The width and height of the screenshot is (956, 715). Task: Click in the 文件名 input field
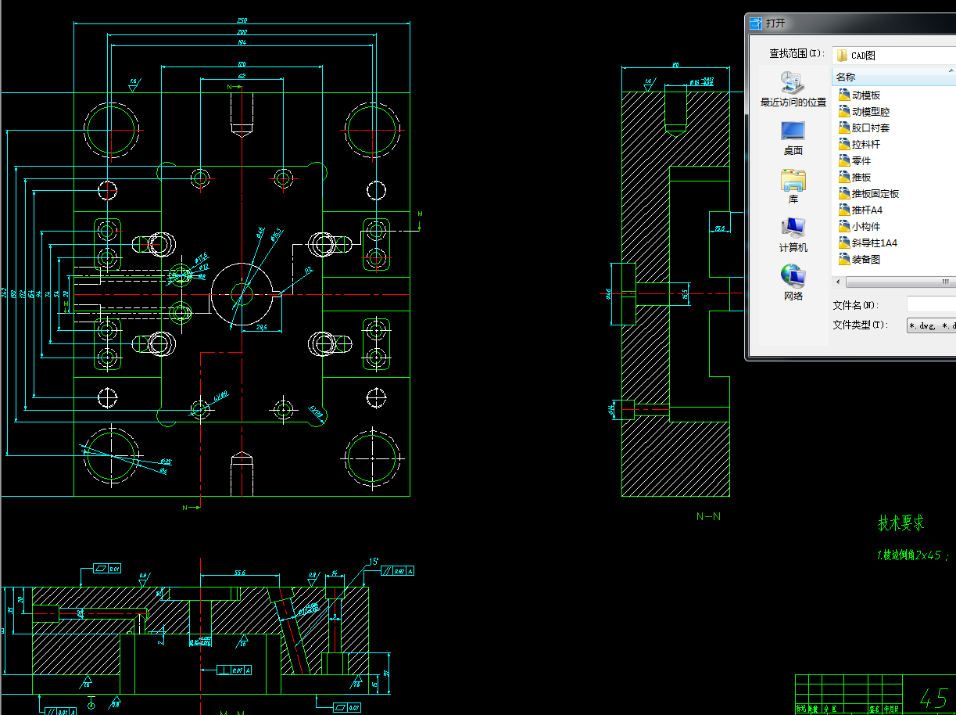[x=931, y=304]
